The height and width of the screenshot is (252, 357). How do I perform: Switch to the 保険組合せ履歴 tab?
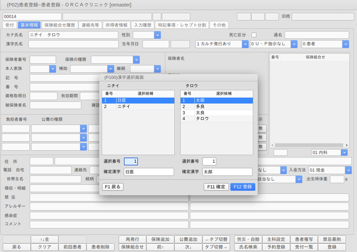(60, 25)
